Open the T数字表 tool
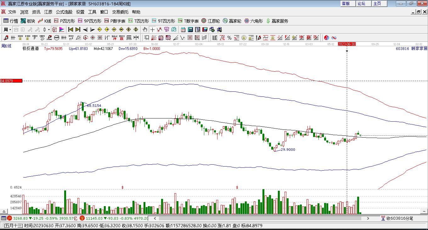The height and width of the screenshot is (230, 428). click(188, 21)
